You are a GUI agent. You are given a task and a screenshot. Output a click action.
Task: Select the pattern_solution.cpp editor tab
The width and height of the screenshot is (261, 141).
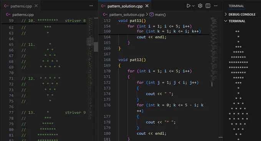[125, 6]
